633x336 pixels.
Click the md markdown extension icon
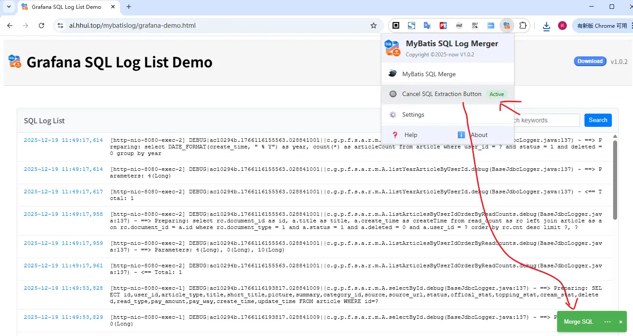459,26
